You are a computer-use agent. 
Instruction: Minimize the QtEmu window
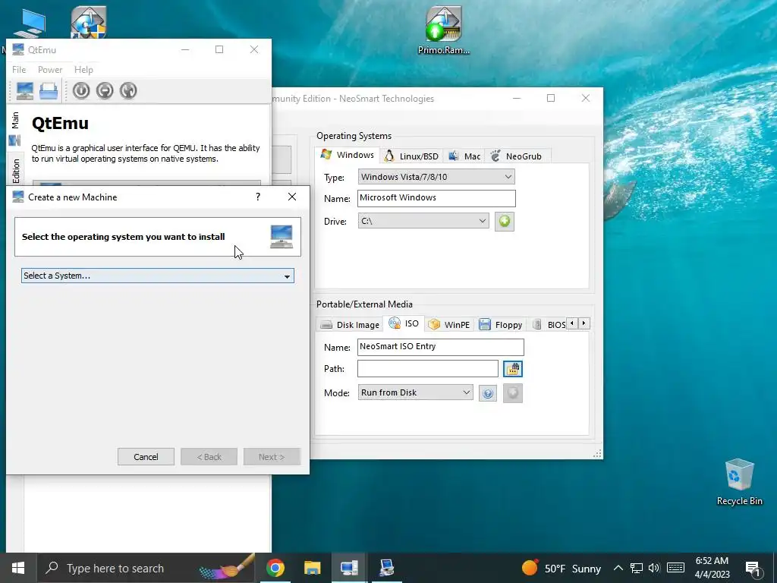185,49
